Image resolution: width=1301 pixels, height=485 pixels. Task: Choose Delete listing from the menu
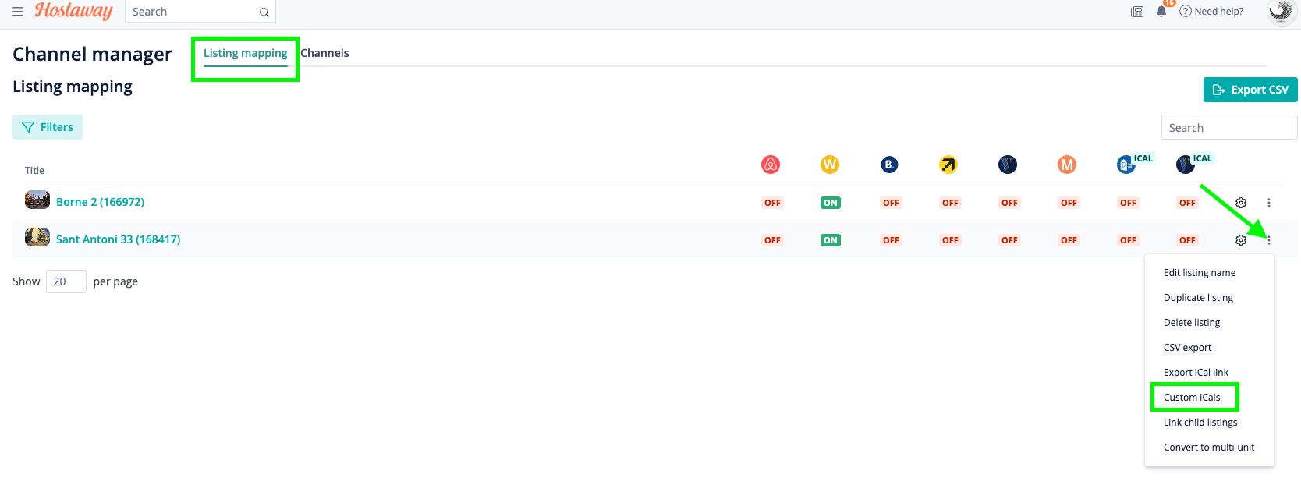[1209, 323]
